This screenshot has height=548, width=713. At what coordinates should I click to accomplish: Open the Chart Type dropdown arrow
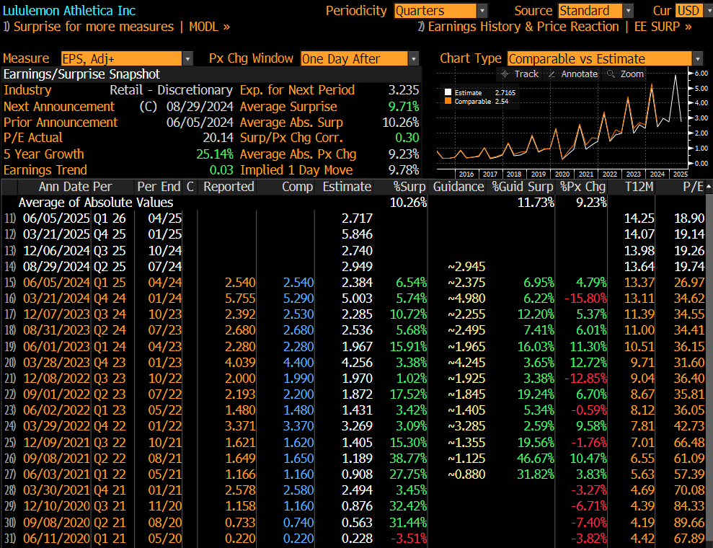pyautogui.click(x=698, y=58)
